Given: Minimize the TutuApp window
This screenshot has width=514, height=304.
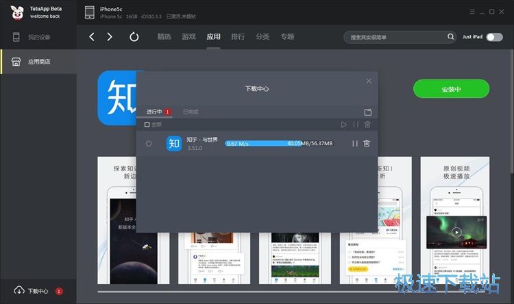Looking at the screenshot, I should click(x=482, y=12).
